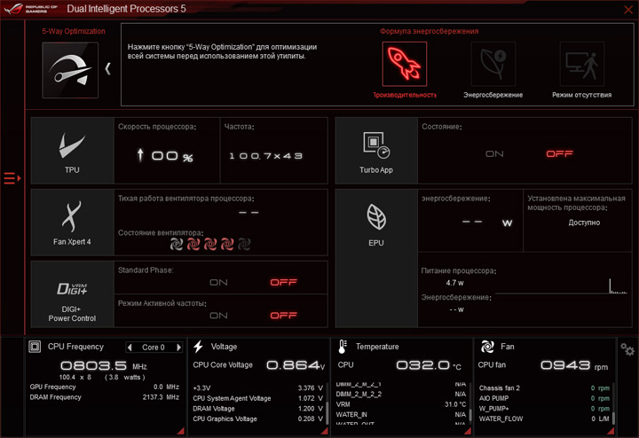Close the Dual Intelligent Processors window
639x438 pixels.
coord(628,10)
